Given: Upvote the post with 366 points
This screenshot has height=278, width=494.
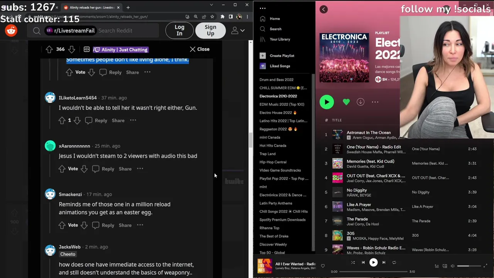Looking at the screenshot, I should (49, 49).
